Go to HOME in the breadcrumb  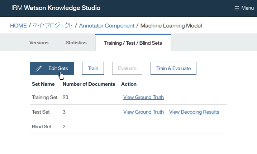coord(18,26)
